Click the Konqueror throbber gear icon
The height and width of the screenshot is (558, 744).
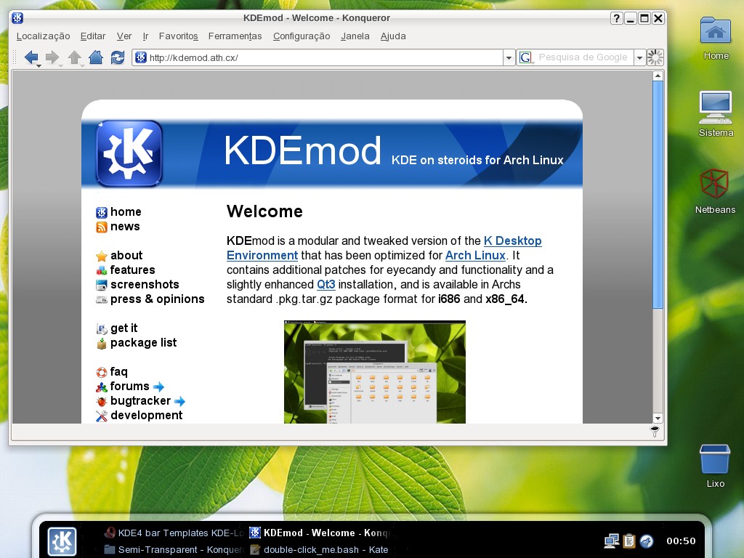pos(655,57)
